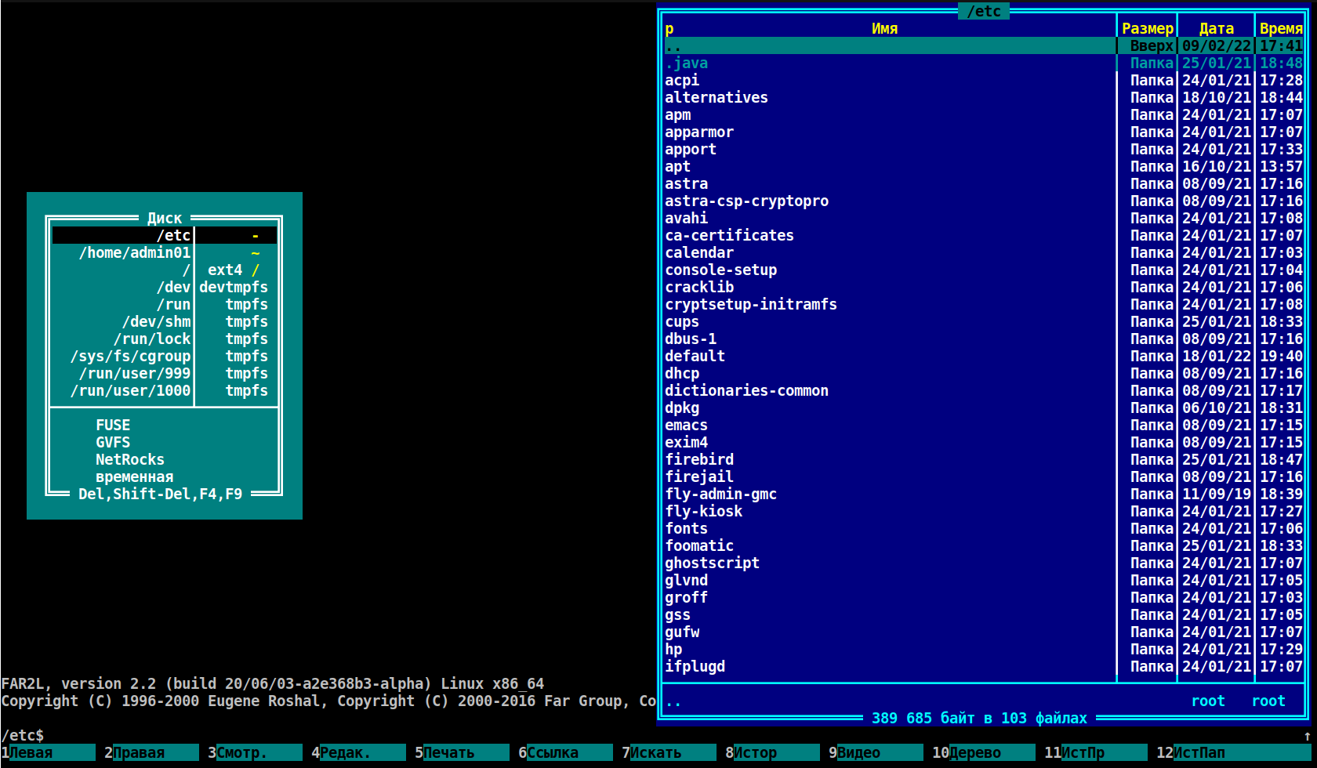The height and width of the screenshot is (768, 1317).
Task: Select the exim4 folder
Action: point(984,442)
